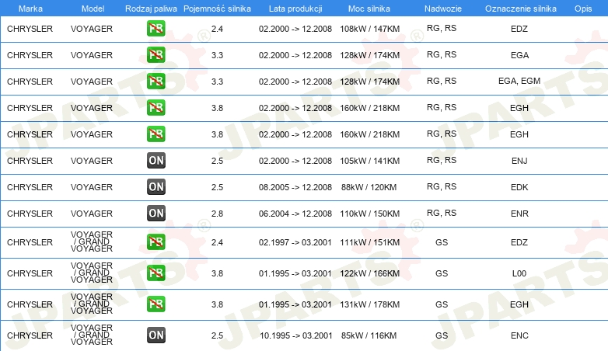Select the 10.1995 -> 03.2001 production dates
This screenshot has height=351, width=608.
tap(296, 335)
